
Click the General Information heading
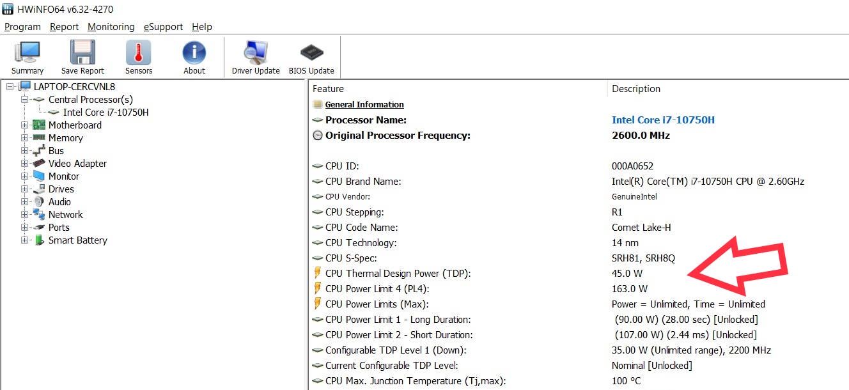tap(364, 104)
